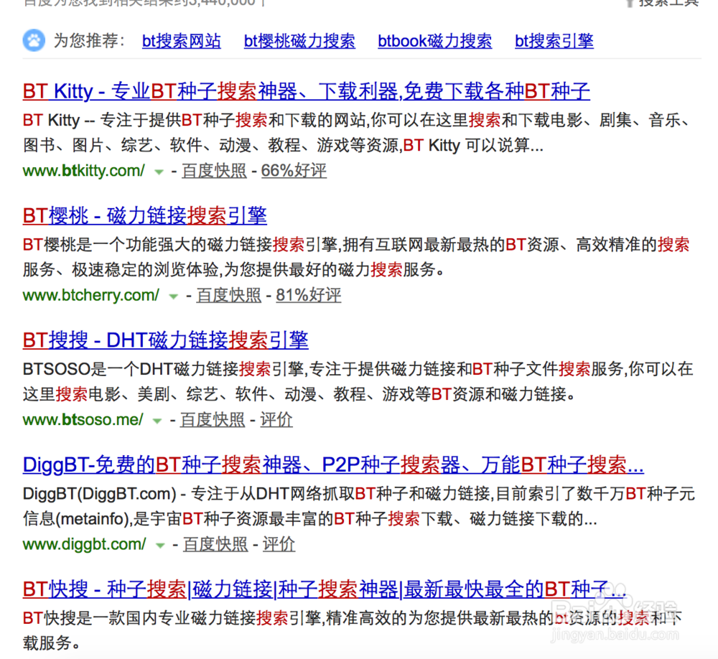Click the www.btcherry.com URL
Viewport: 718px width, 659px height.
(x=91, y=295)
